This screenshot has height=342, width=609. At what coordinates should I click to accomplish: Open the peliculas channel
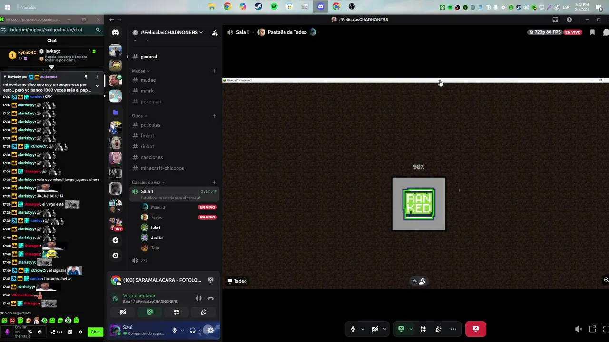click(174, 125)
